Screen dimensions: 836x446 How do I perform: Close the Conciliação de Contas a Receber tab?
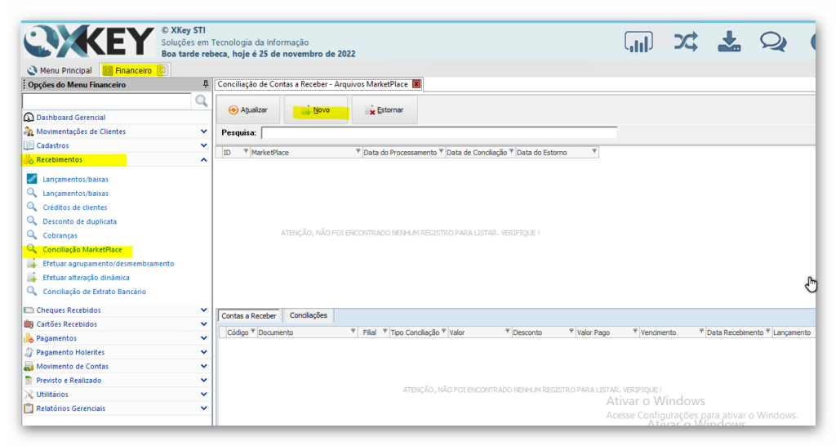(x=416, y=84)
